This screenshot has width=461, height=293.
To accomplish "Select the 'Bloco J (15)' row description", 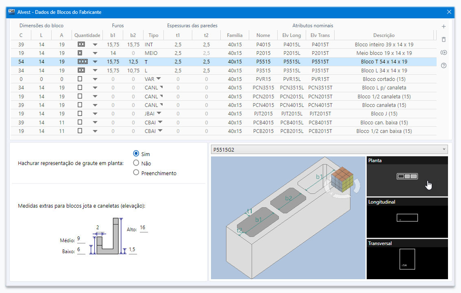I will tap(384, 114).
